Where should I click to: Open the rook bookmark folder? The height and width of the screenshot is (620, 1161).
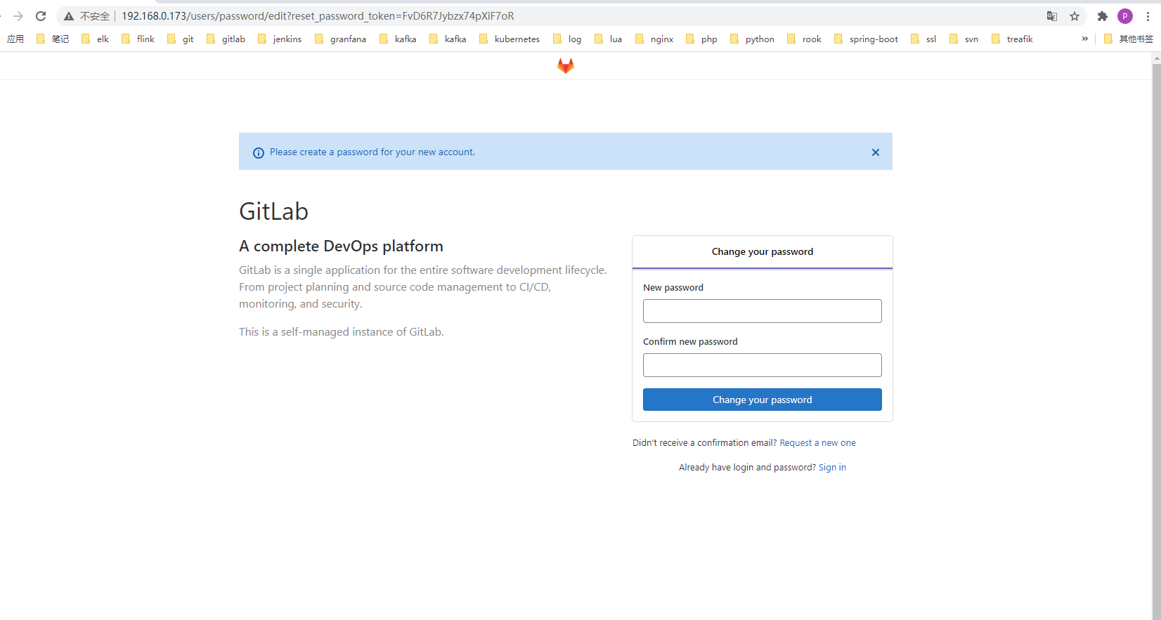[804, 39]
